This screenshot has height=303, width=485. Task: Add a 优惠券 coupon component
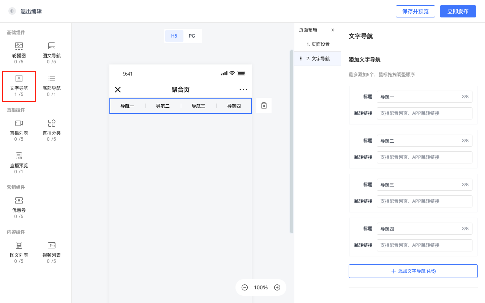[19, 207]
